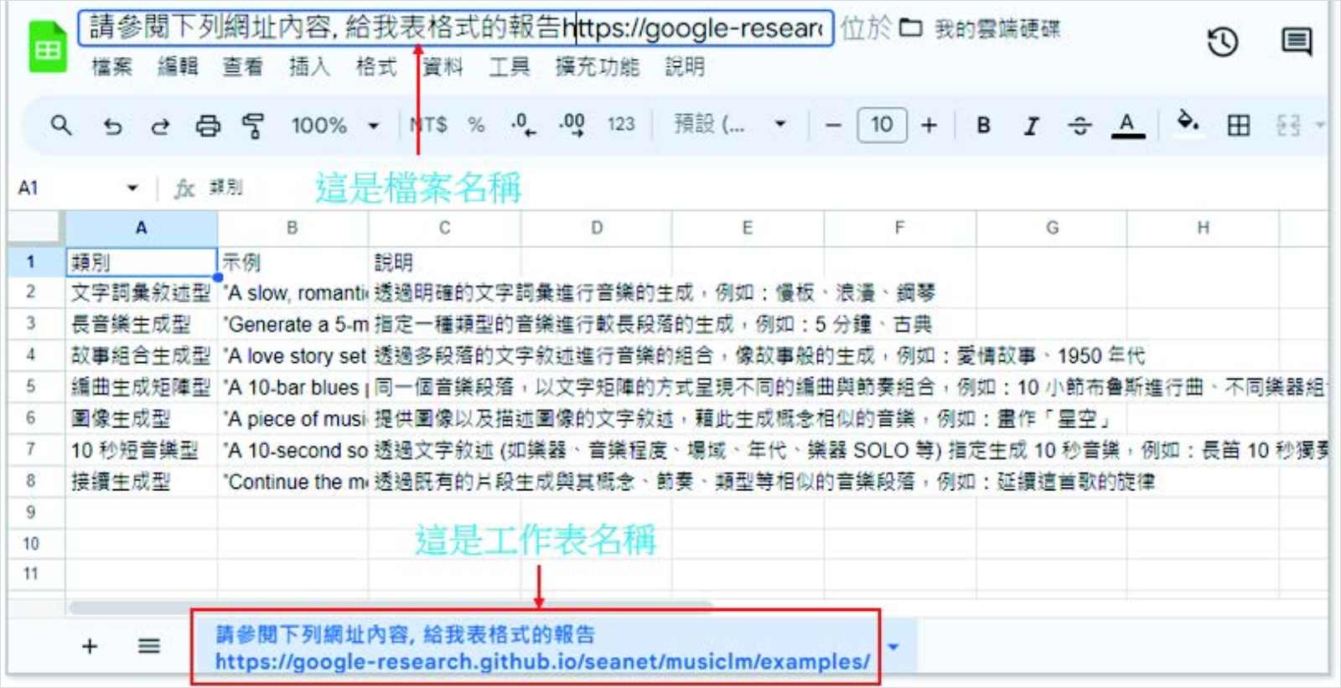Viewport: 1341px width, 688px height.
Task: Open the font dropdown showing 預設
Action: tap(730, 125)
